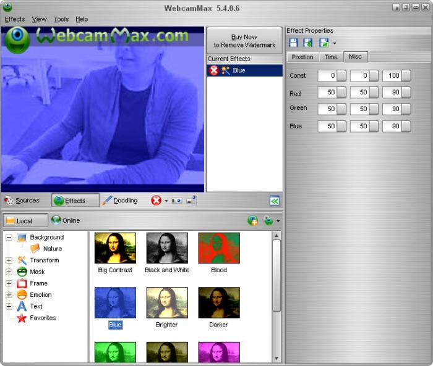
Task: Select the magenta tinted effect thumbnail
Action: click(219, 352)
